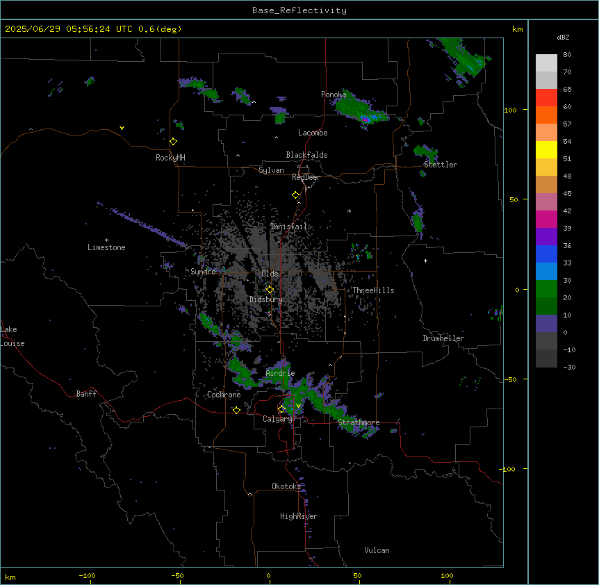Click the -30 value on dBZ scale
This screenshot has height=585, width=599.
point(569,367)
